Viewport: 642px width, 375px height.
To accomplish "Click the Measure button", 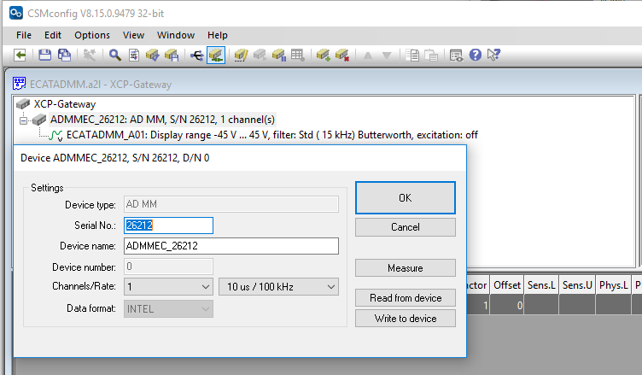I will pyautogui.click(x=406, y=268).
